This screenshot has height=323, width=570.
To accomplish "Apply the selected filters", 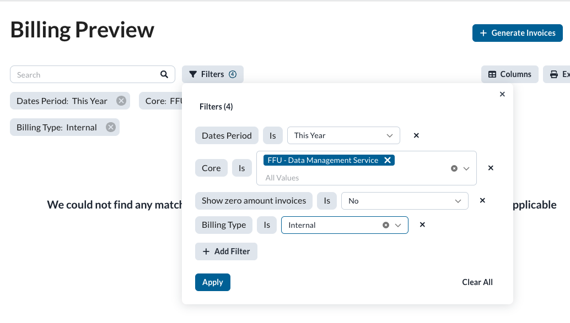I will pos(213,282).
